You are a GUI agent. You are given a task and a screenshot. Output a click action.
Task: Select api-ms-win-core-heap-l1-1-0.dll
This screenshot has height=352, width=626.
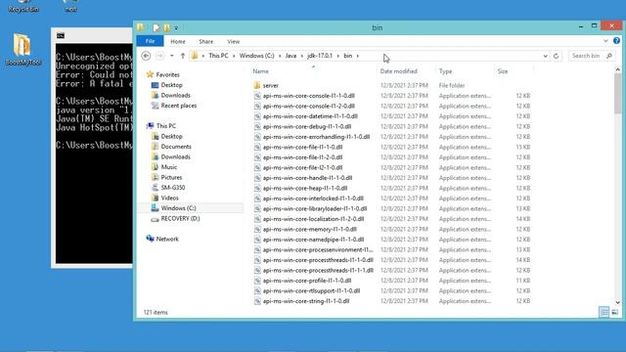point(305,188)
